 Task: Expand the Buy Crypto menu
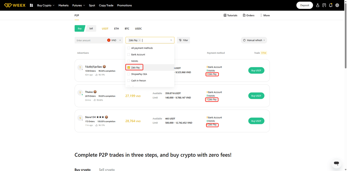click(x=46, y=5)
